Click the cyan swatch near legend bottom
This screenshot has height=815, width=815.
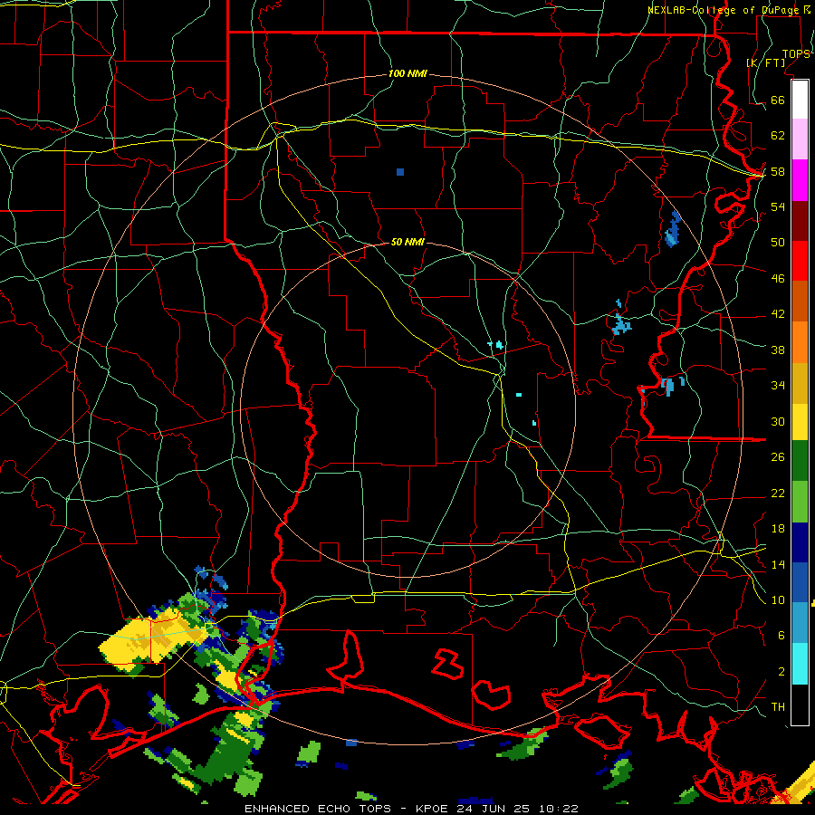point(800,664)
